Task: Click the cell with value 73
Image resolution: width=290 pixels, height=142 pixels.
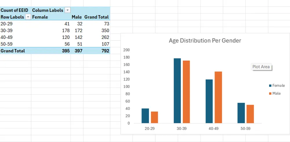Action: tap(97, 24)
